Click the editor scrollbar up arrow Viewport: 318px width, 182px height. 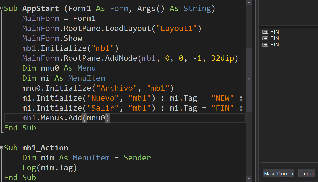[x=249, y=3]
